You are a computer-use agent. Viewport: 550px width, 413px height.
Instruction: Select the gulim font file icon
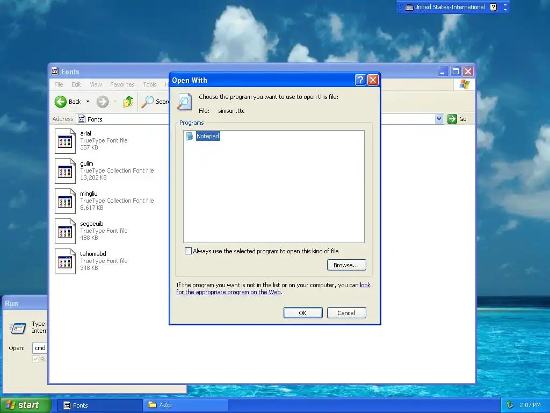(x=65, y=171)
